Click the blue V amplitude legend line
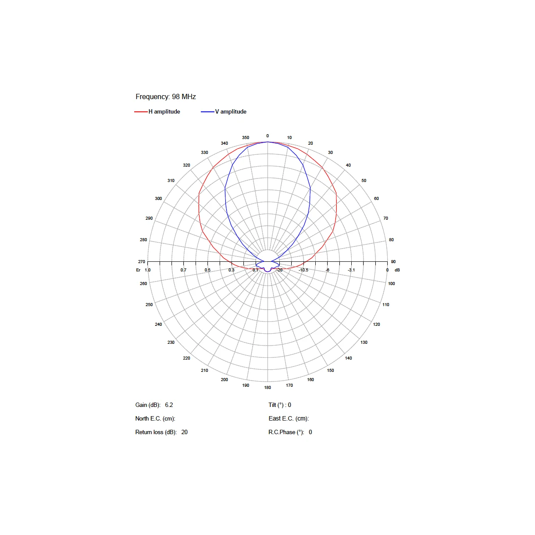The width and height of the screenshot is (535, 535). [x=207, y=112]
